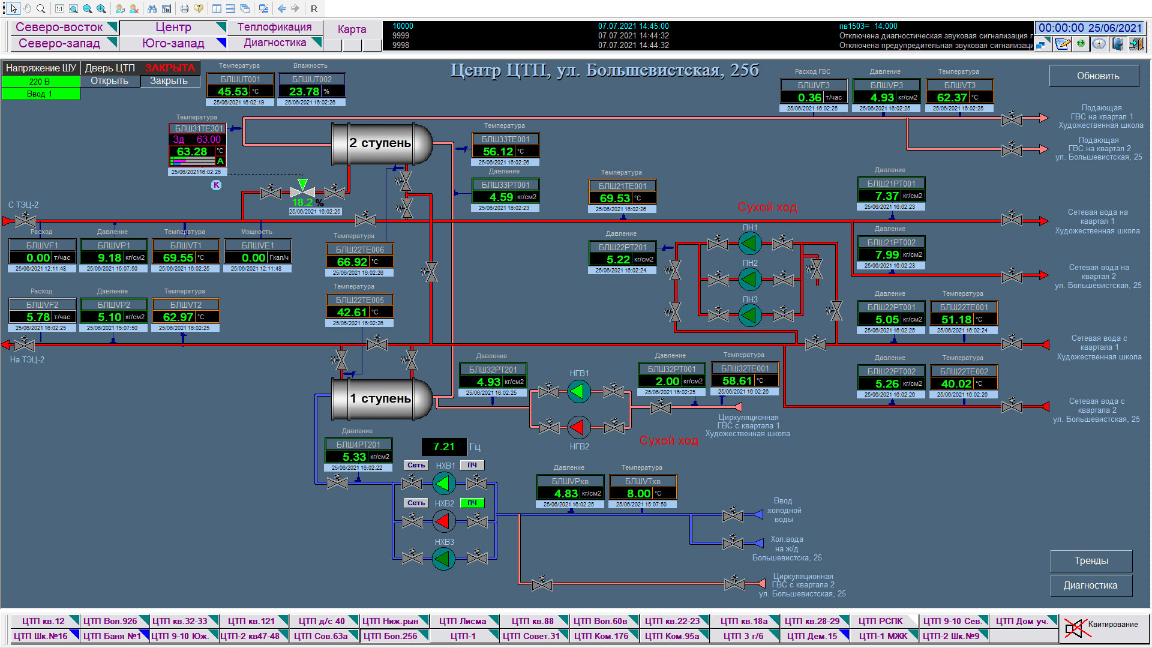Image resolution: width=1152 pixels, height=648 pixels.
Task: Toggle network pump ПН1
Action: tap(749, 243)
